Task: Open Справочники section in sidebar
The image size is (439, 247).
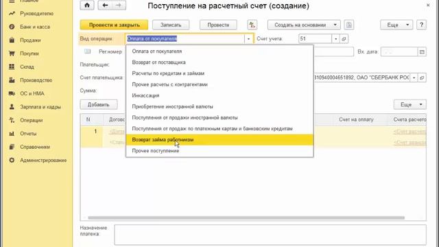Action: (x=35, y=147)
